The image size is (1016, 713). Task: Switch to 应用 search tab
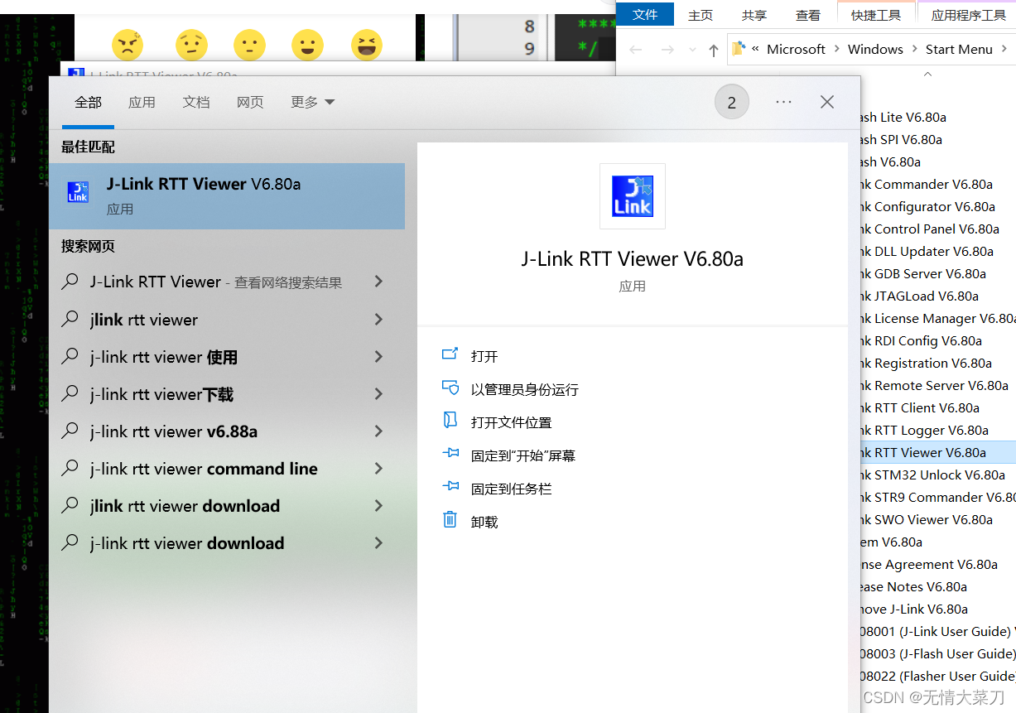coord(142,102)
